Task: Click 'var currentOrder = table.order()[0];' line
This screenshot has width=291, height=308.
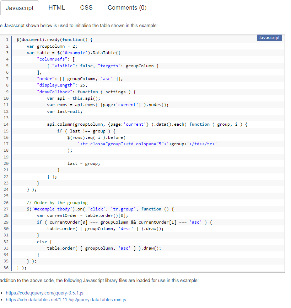Action: (82, 216)
